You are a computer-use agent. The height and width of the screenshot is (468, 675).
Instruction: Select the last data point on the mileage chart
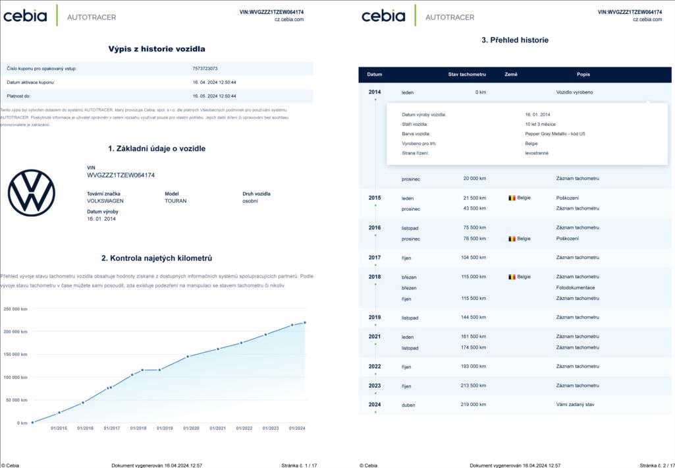305,322
